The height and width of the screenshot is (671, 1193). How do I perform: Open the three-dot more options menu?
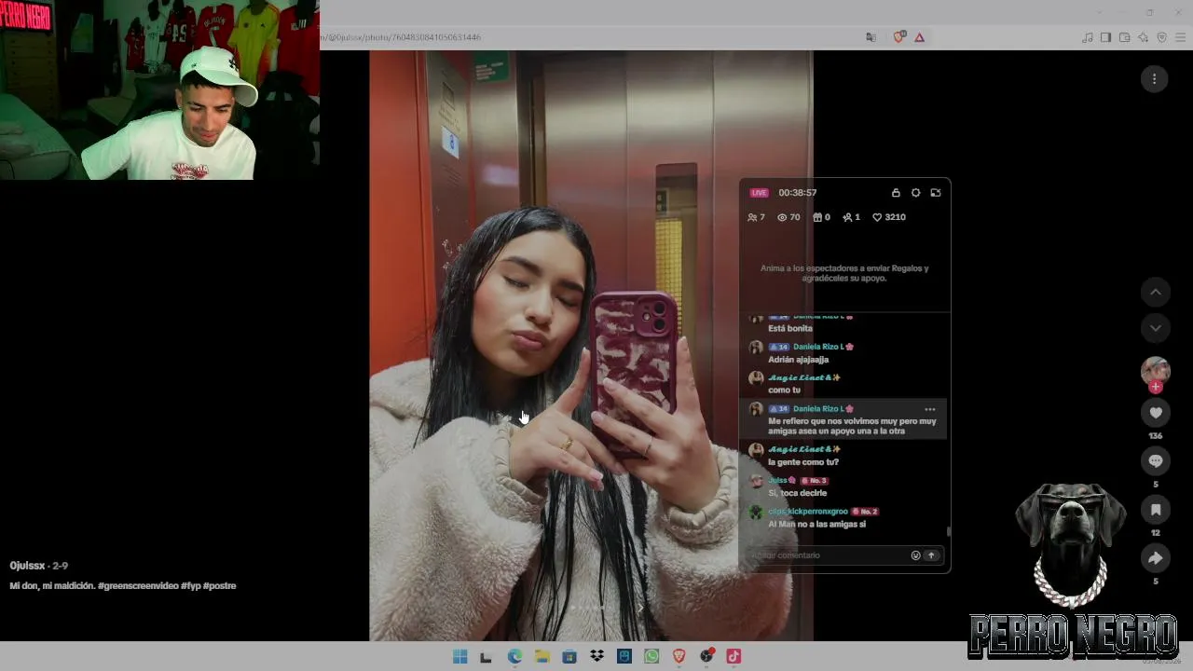click(x=1154, y=79)
